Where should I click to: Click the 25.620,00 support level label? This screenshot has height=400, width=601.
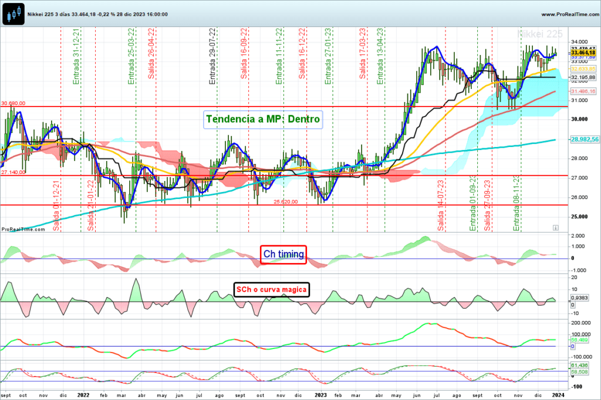(x=286, y=201)
